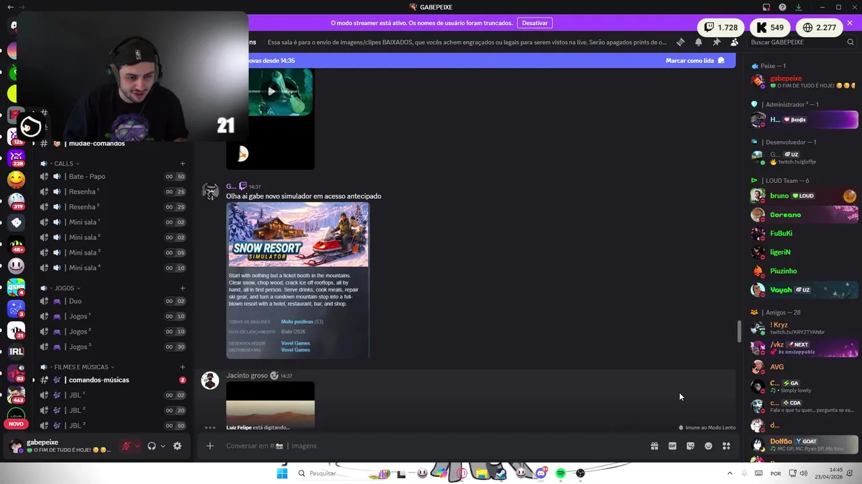Join the Bate - Papo voice channel
This screenshot has height=484, width=862.
coord(112,176)
